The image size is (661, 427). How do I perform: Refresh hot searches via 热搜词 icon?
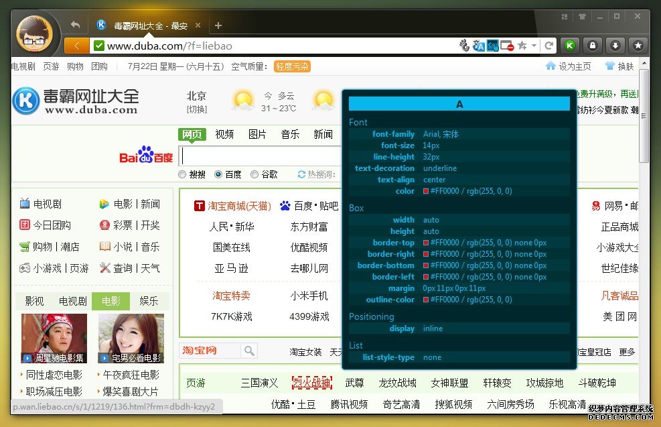click(x=301, y=174)
